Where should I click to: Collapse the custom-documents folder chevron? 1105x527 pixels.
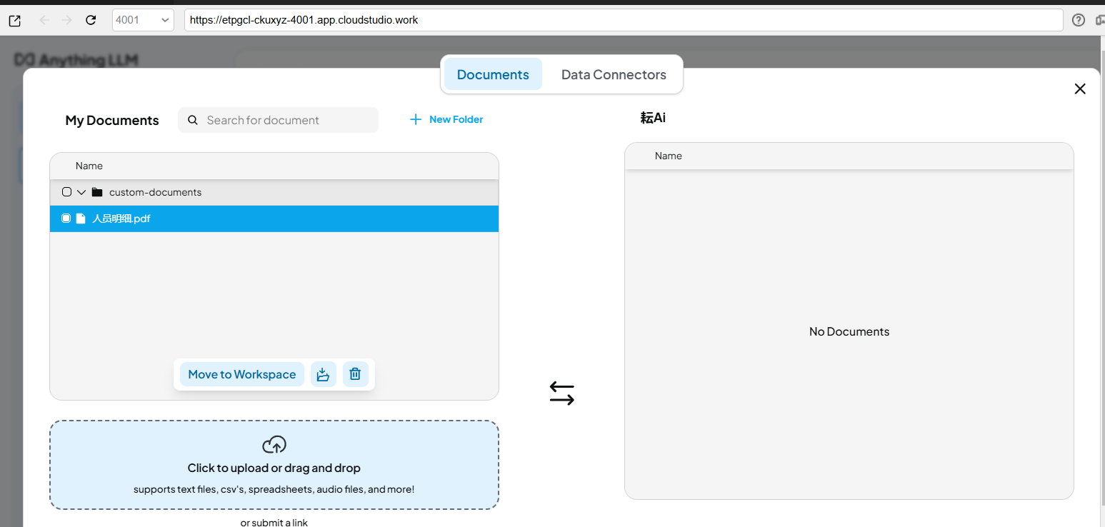[x=81, y=192]
